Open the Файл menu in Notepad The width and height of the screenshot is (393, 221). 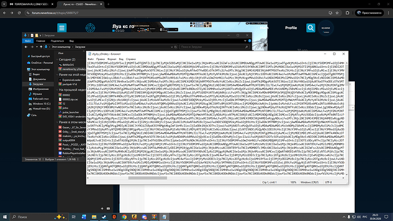pyautogui.click(x=91, y=59)
